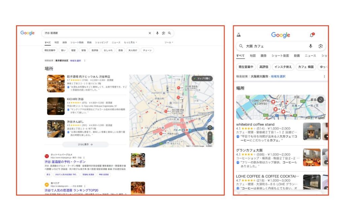The image size is (345, 208).
Task: Start voice search in the desktop search bar
Action: (157, 33)
